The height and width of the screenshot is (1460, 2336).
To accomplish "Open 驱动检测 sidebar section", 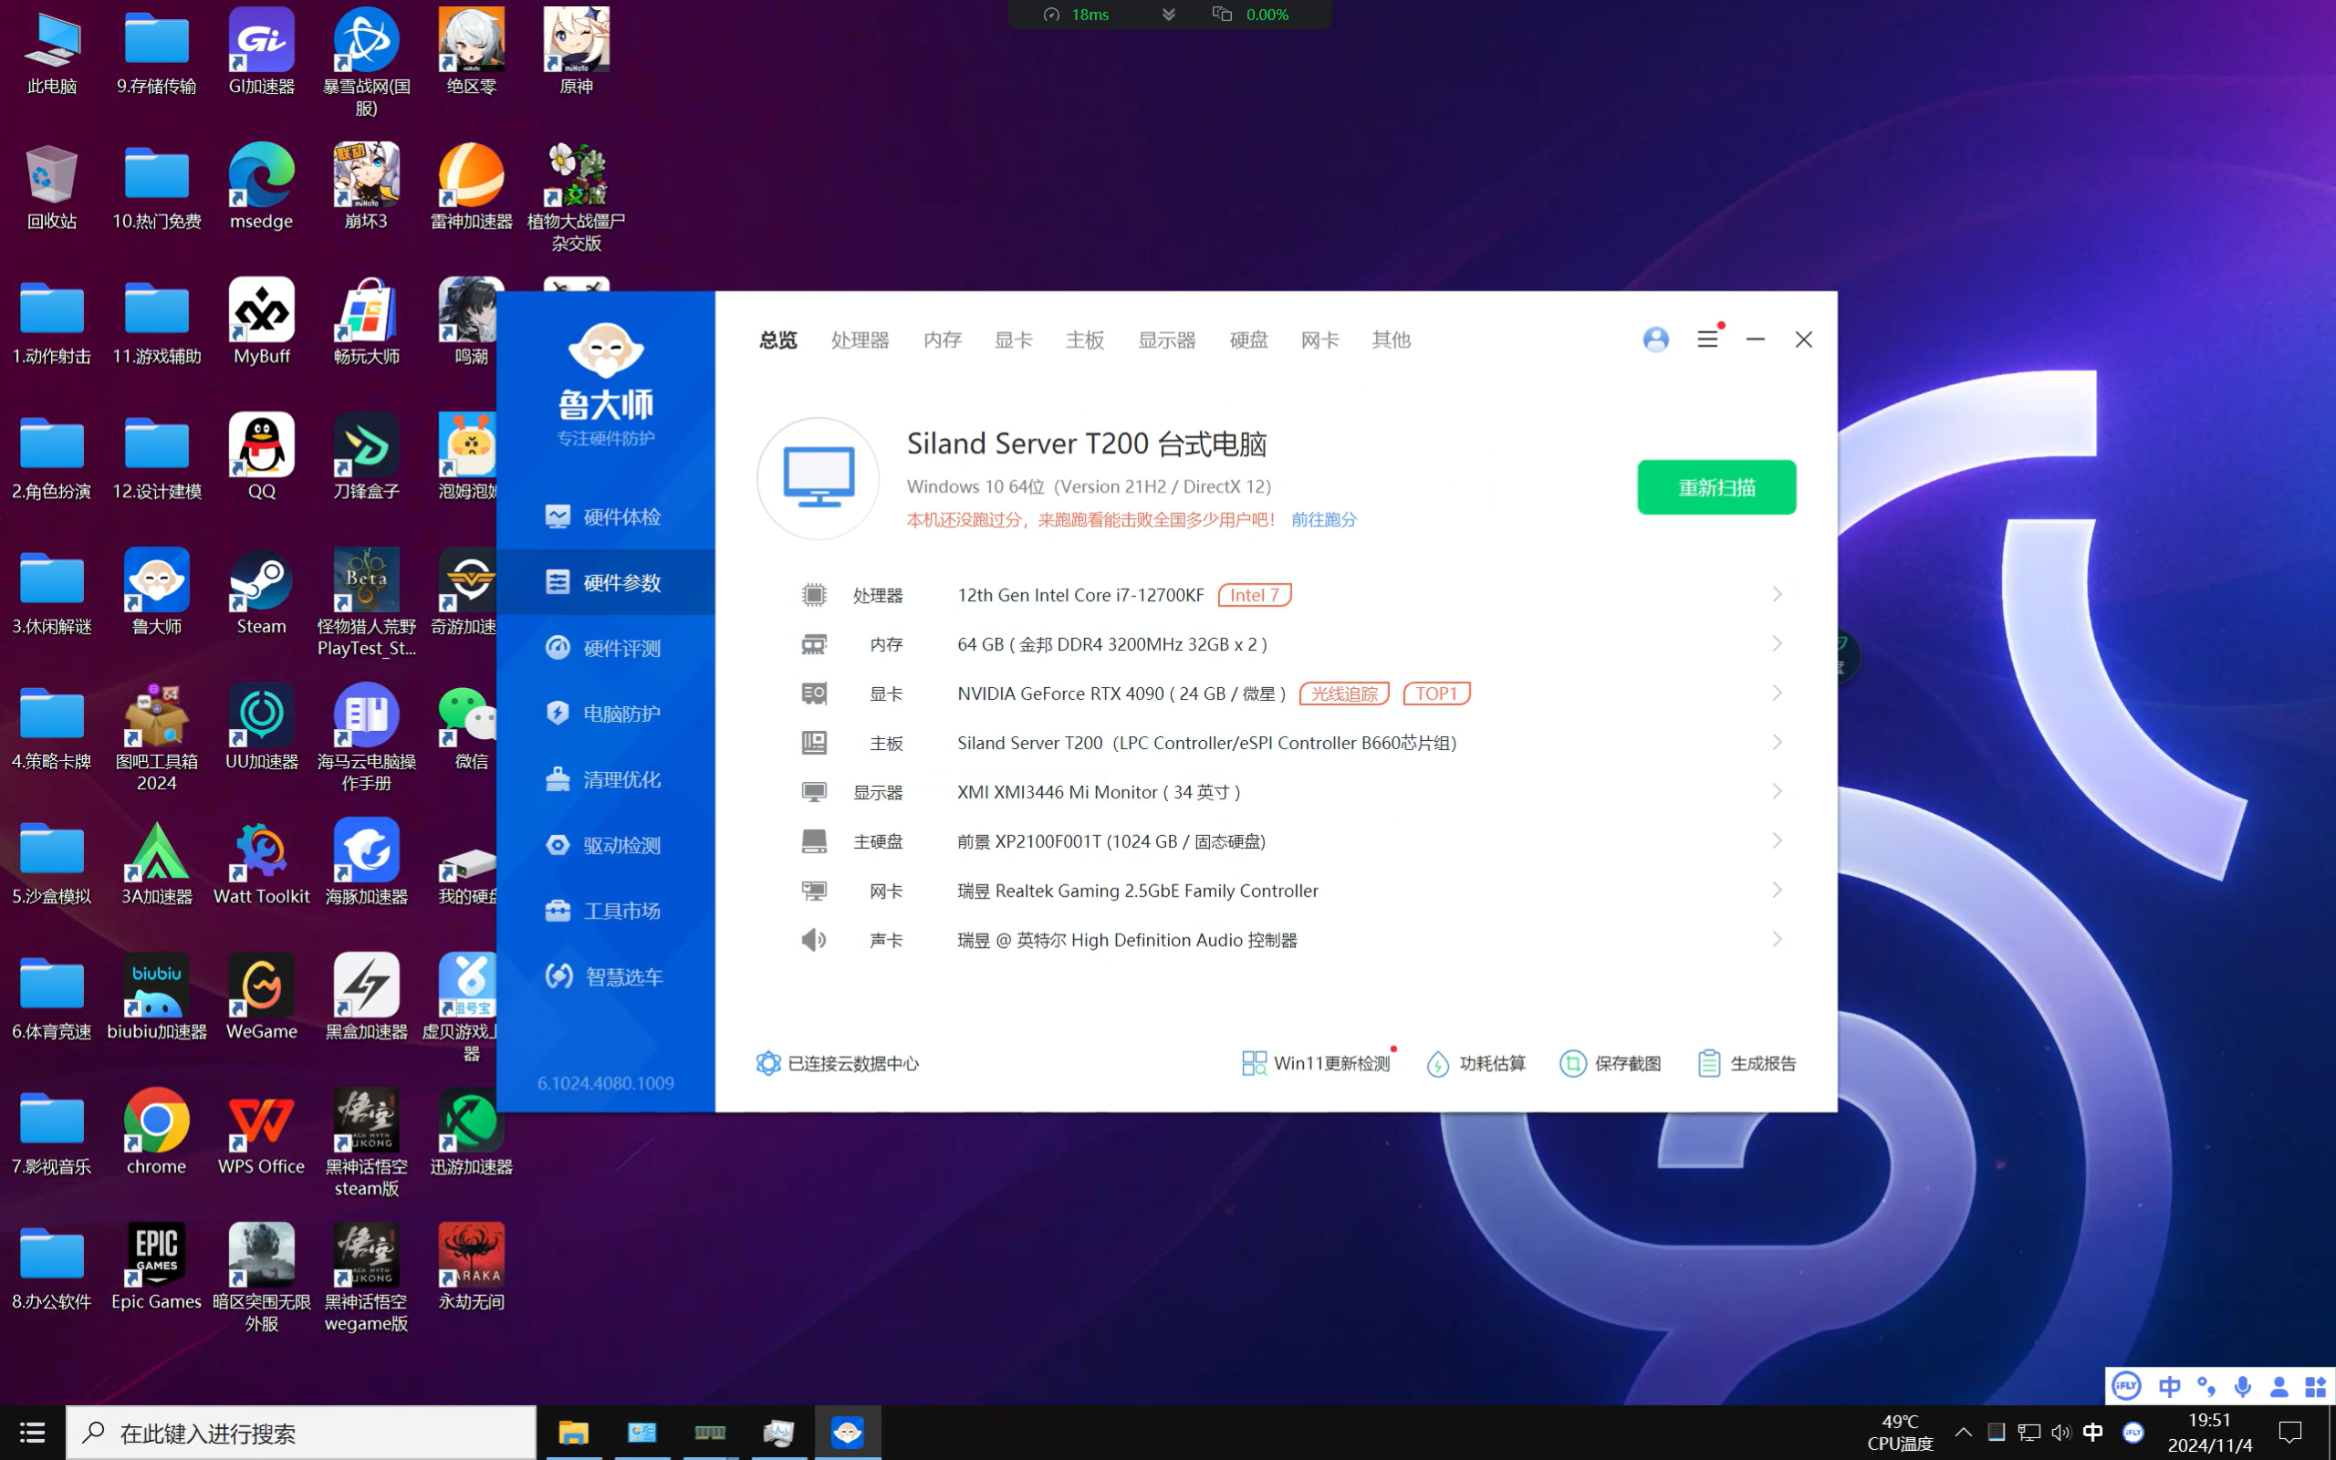I will click(x=604, y=845).
